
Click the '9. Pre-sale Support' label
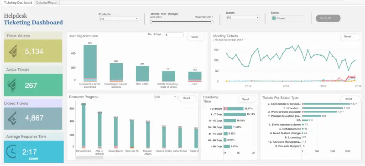(288, 146)
